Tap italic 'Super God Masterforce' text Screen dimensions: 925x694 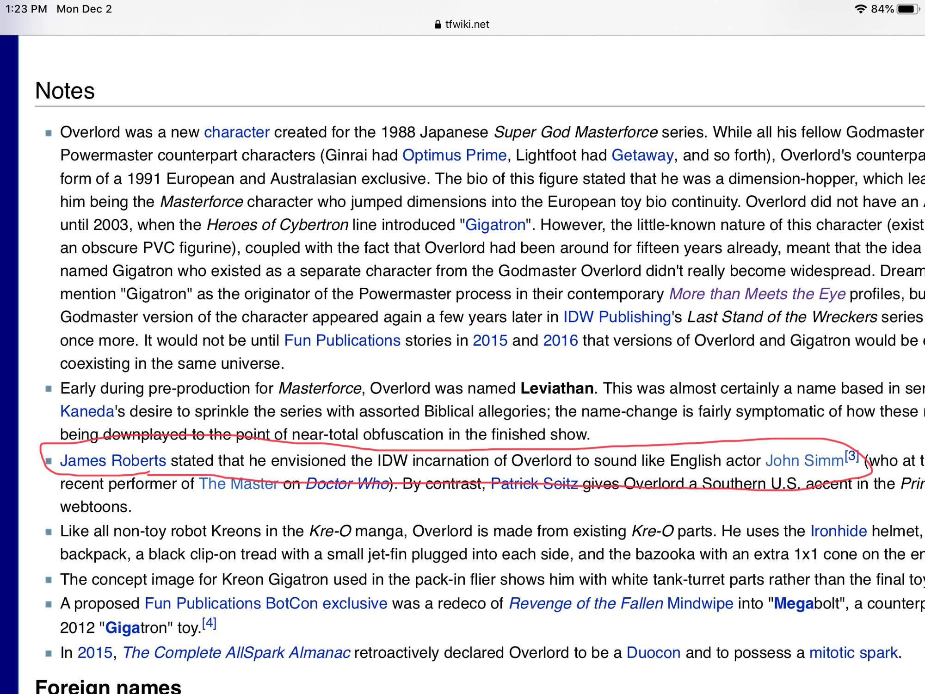coord(576,132)
